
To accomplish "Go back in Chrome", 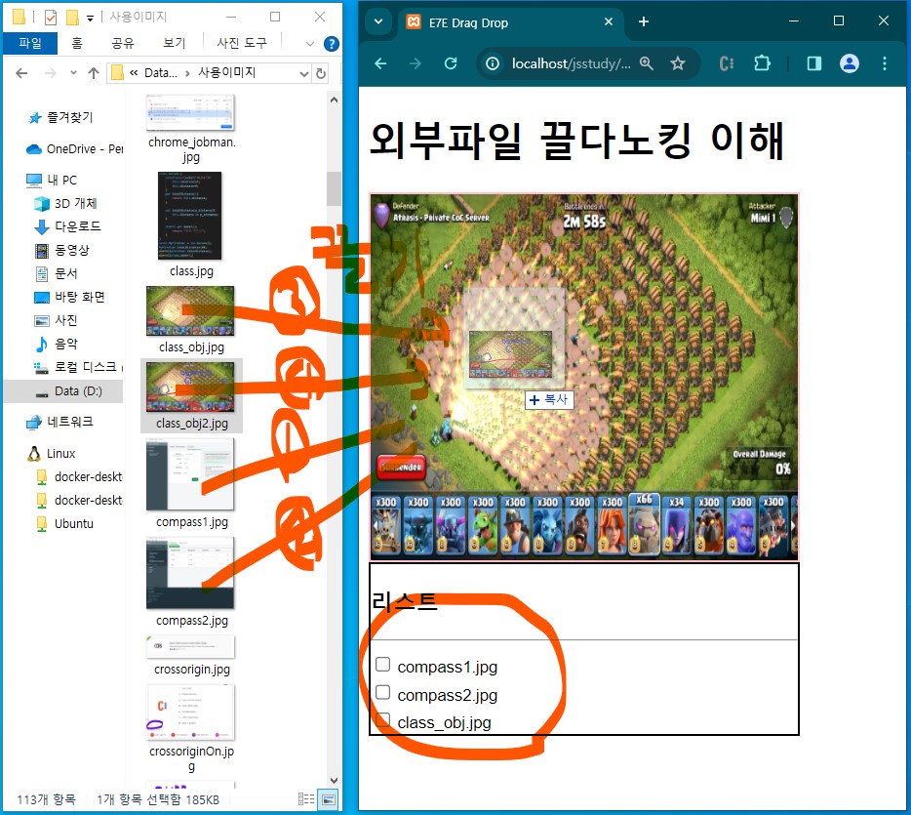I will pyautogui.click(x=380, y=63).
